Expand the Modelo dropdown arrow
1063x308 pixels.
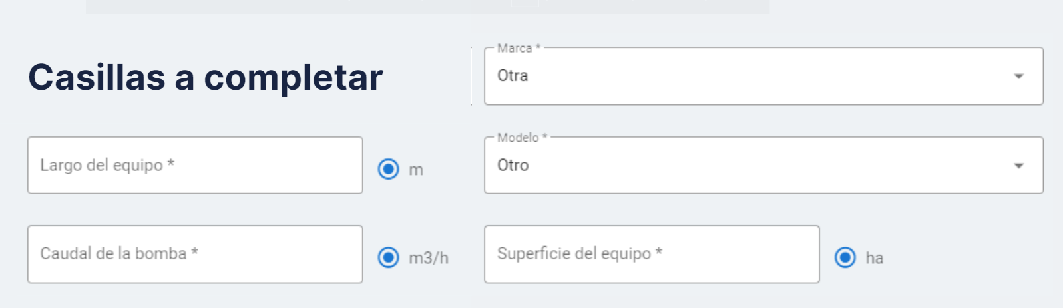click(x=1018, y=166)
